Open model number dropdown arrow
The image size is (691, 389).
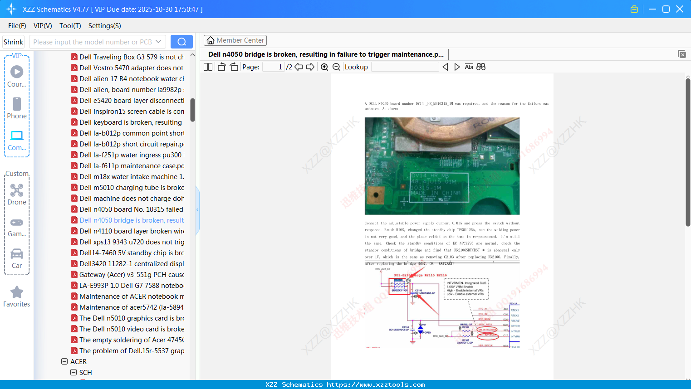click(x=158, y=42)
